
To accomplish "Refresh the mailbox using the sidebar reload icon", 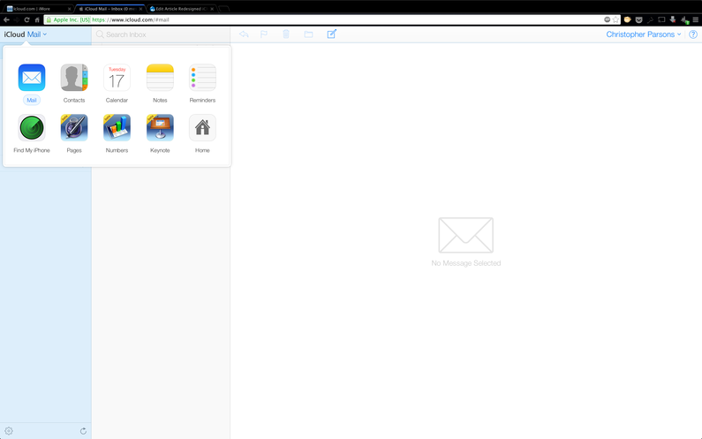I will pyautogui.click(x=83, y=431).
